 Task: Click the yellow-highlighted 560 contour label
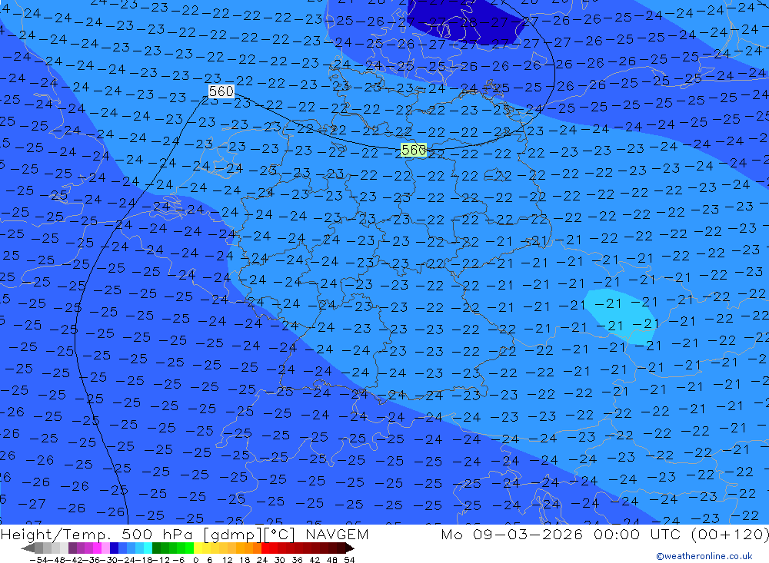(414, 150)
